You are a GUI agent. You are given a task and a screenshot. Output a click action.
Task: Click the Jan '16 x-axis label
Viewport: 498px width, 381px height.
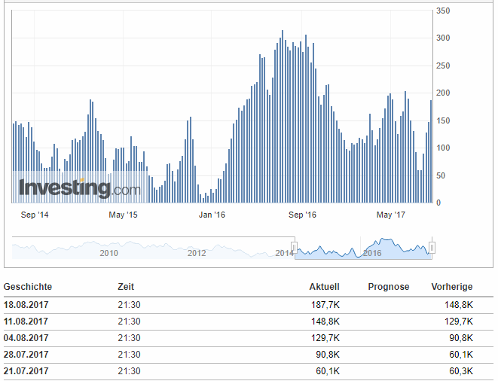click(x=212, y=215)
